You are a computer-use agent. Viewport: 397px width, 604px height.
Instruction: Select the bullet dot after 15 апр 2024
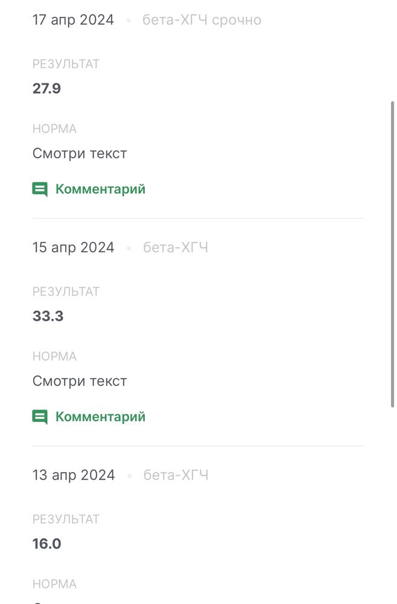coord(129,247)
